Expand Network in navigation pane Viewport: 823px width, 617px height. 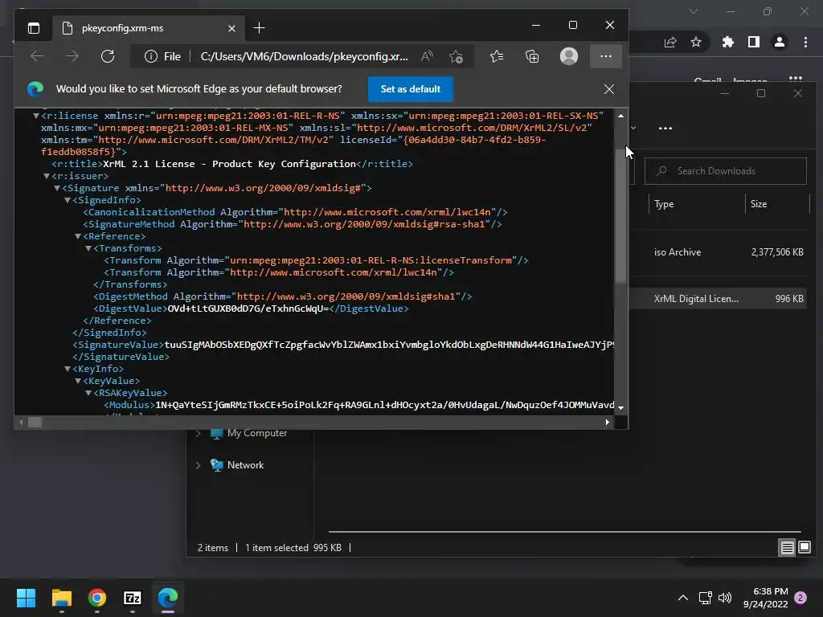(199, 465)
